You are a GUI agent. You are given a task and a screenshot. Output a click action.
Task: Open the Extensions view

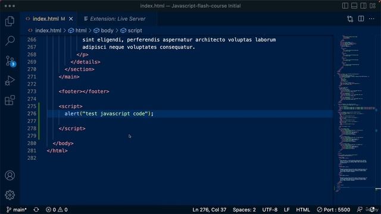click(10, 100)
